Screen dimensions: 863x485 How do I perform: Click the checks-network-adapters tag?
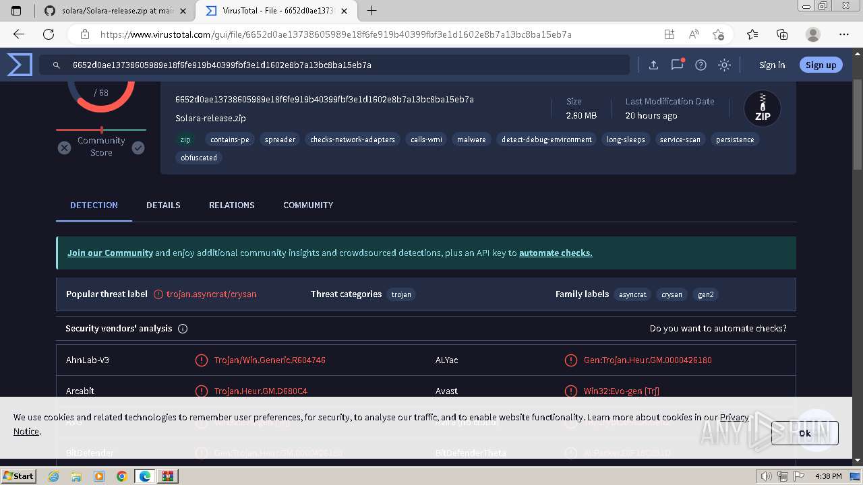(353, 139)
